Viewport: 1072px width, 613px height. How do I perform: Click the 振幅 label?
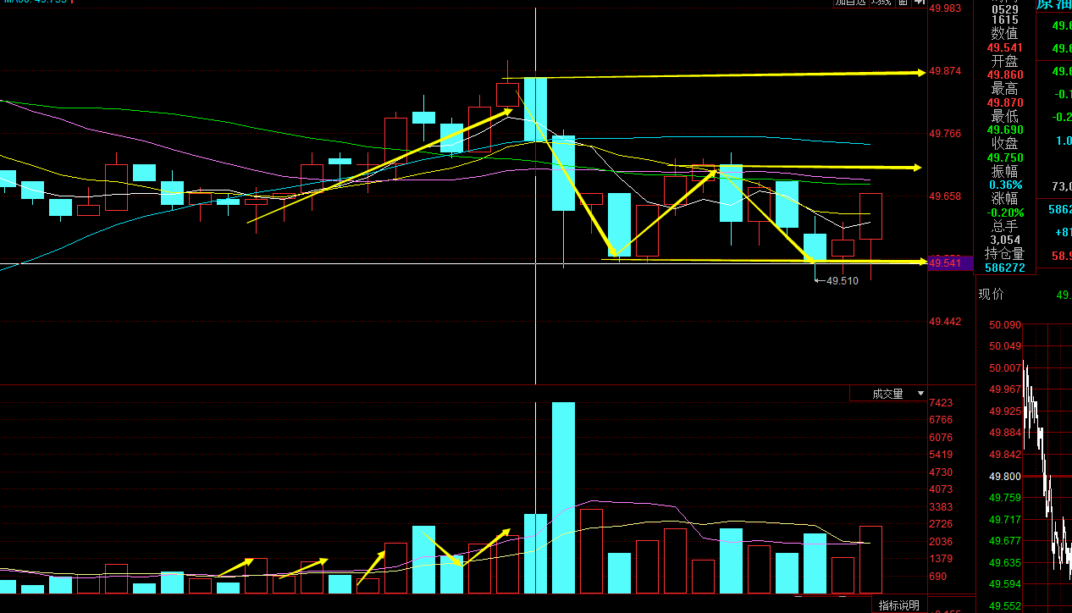(x=1005, y=171)
